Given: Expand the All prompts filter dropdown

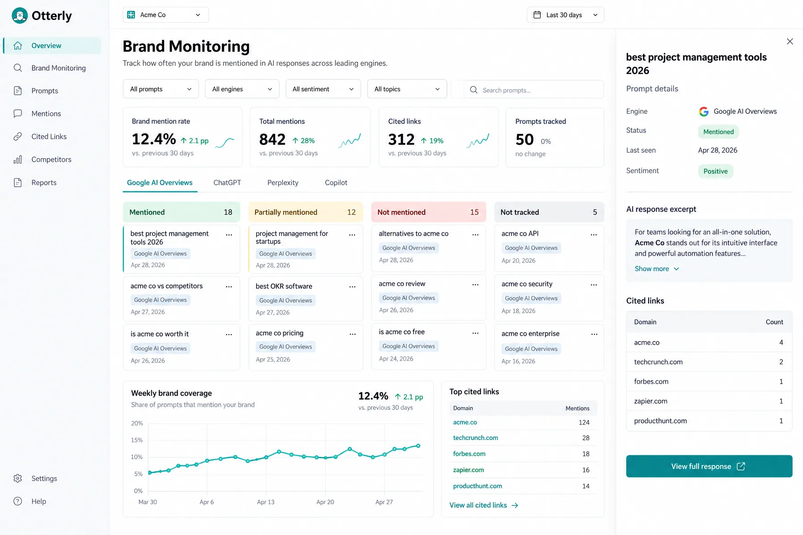Looking at the screenshot, I should click(x=161, y=89).
